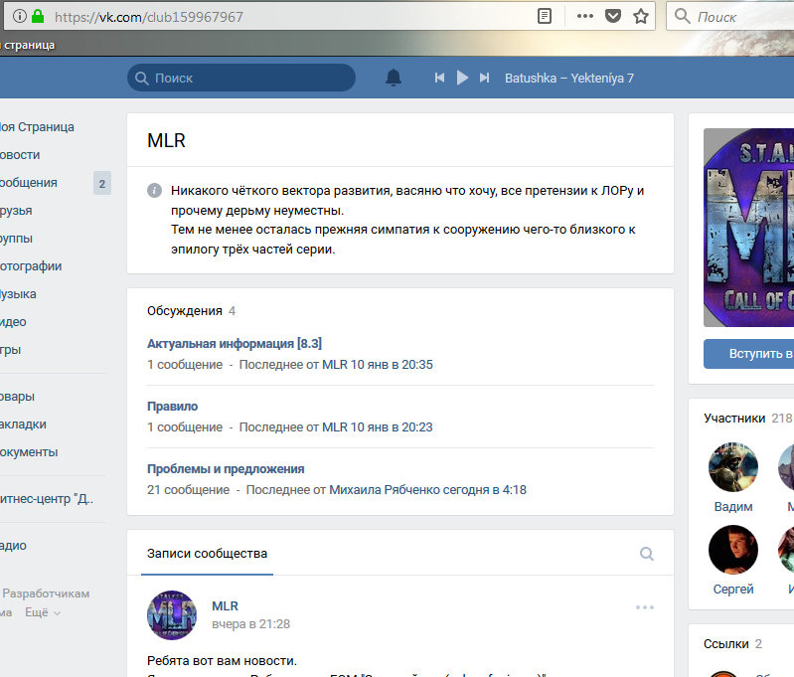Open topic Проблемы и предложения

click(226, 469)
